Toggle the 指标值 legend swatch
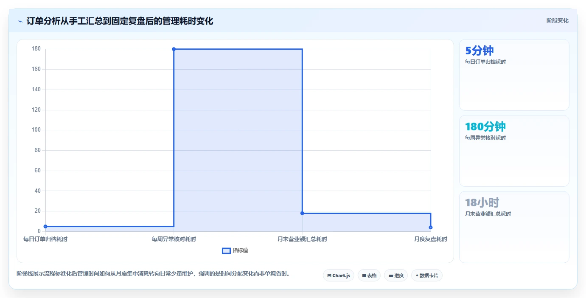This screenshot has height=298, width=586. (226, 251)
